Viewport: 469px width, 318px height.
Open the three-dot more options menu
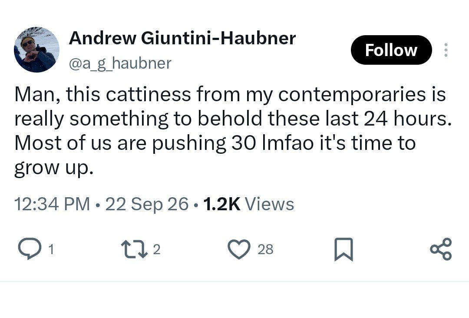tap(446, 50)
